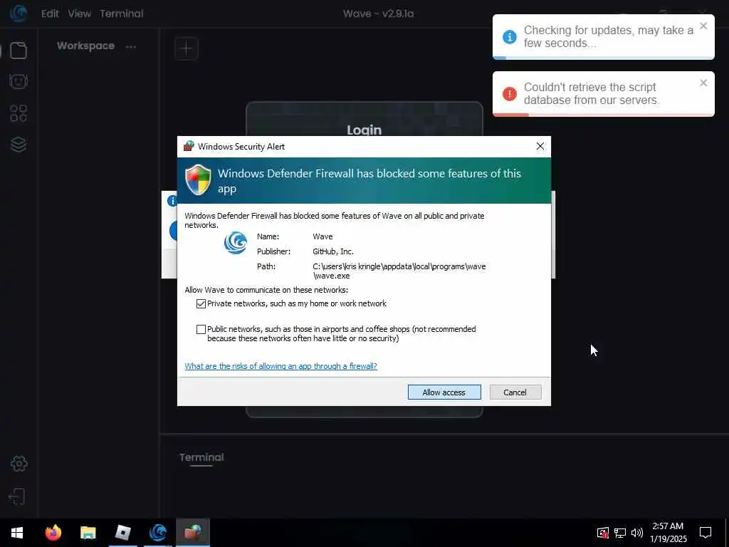Click the logout icon in the sidebar
The width and height of the screenshot is (729, 547).
click(x=17, y=496)
